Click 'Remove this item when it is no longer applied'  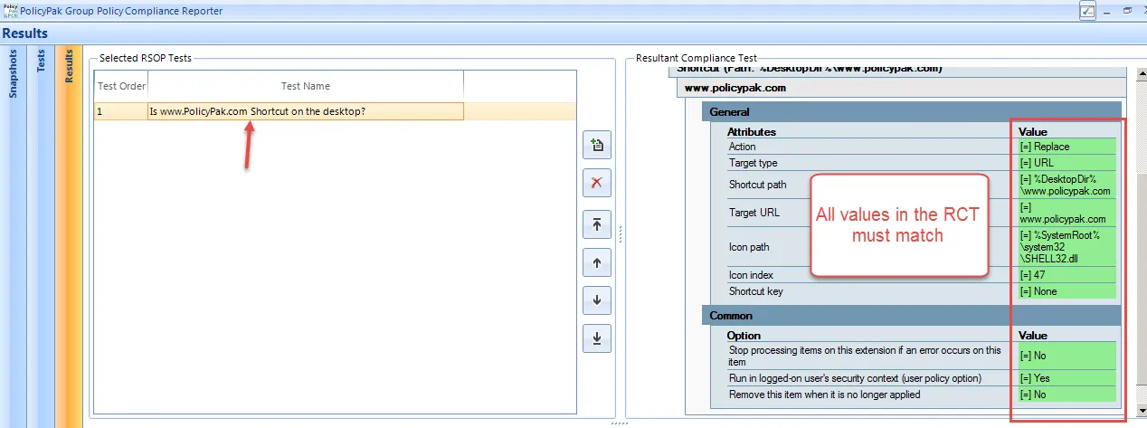tap(826, 395)
